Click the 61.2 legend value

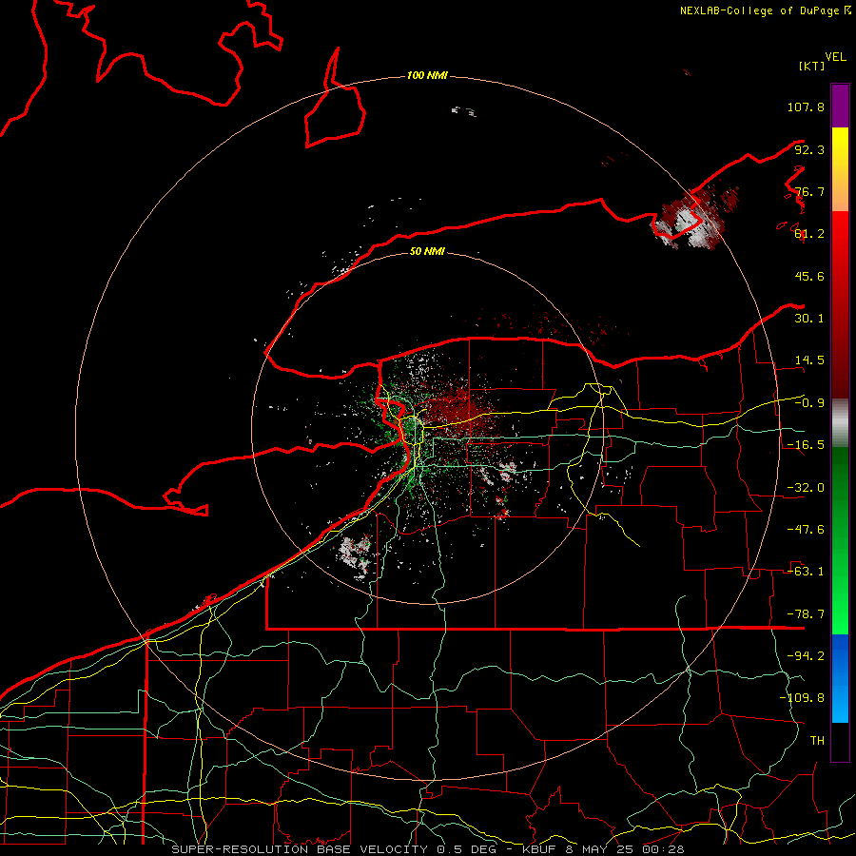pyautogui.click(x=809, y=234)
